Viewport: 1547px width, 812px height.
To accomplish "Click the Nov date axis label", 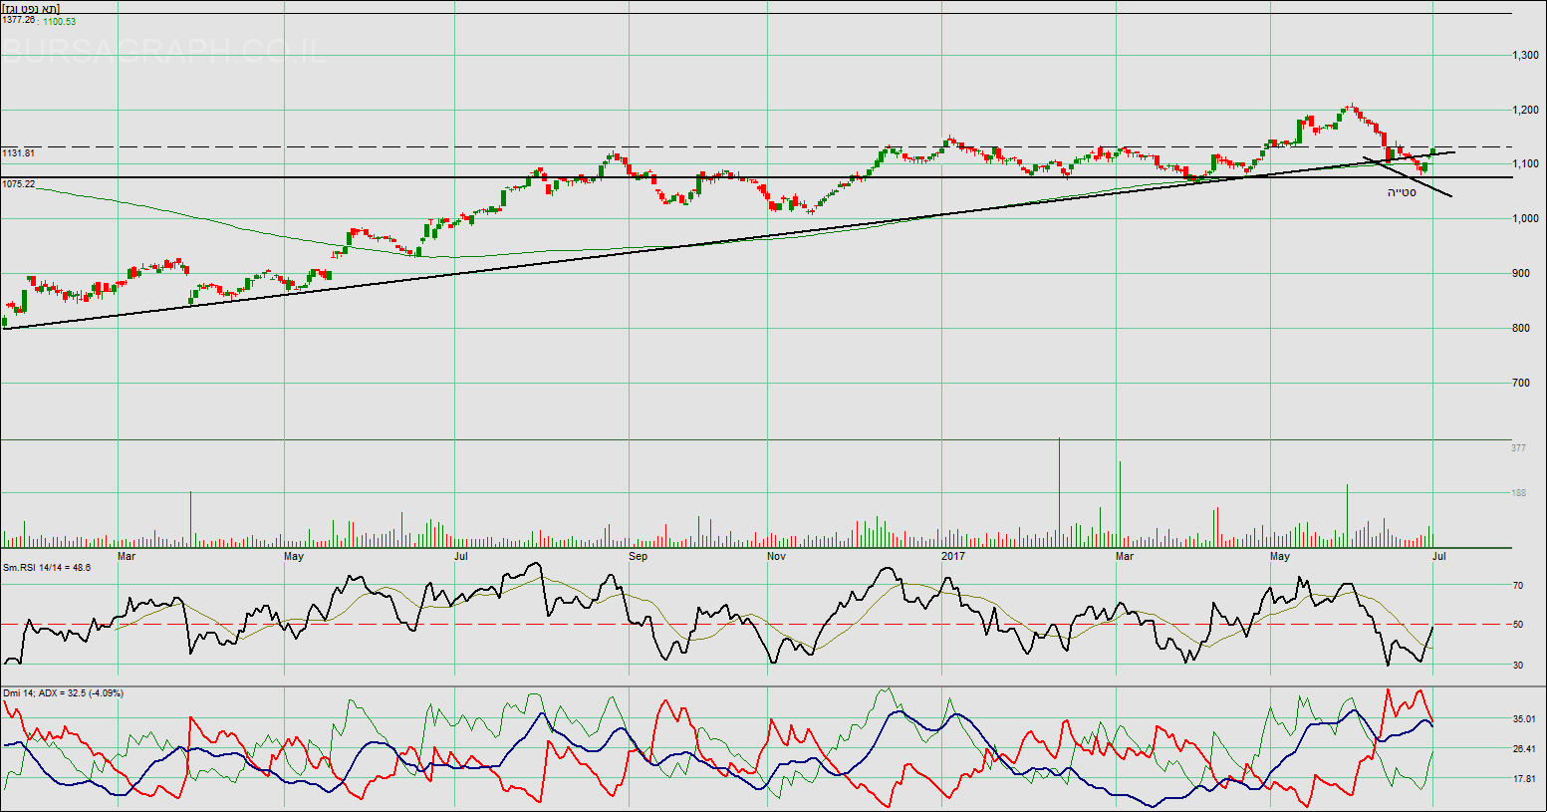I will tap(777, 556).
